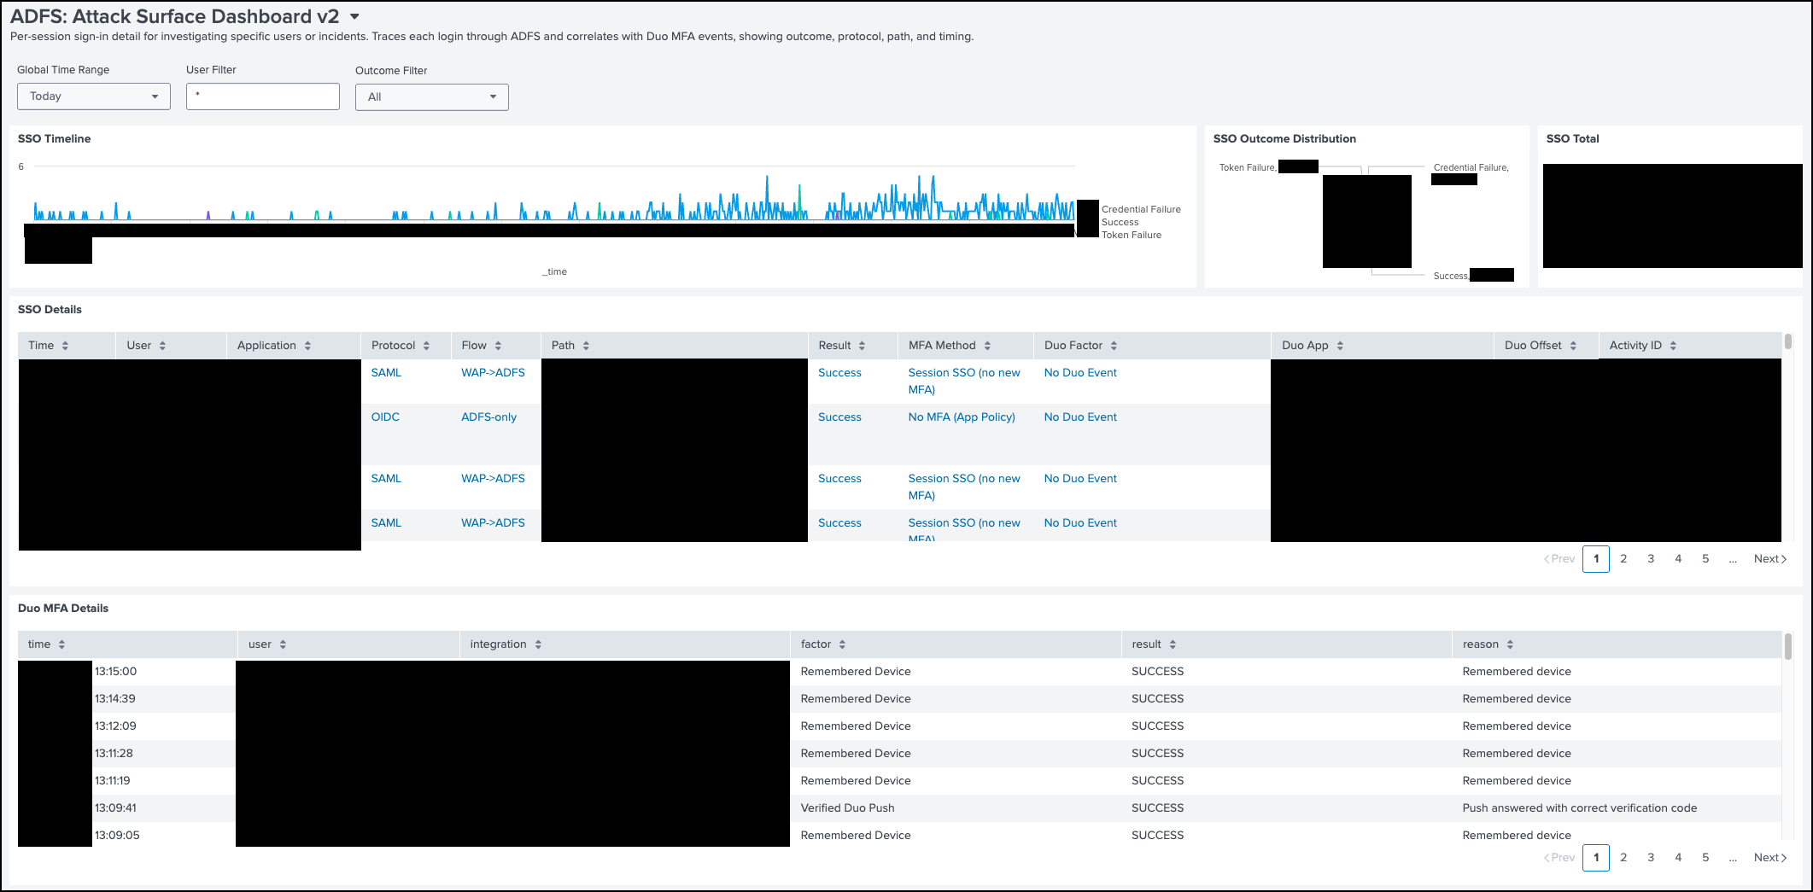Viewport: 1813px width, 892px height.
Task: Click the SSO Outcome Distribution panel title
Action: coord(1284,139)
